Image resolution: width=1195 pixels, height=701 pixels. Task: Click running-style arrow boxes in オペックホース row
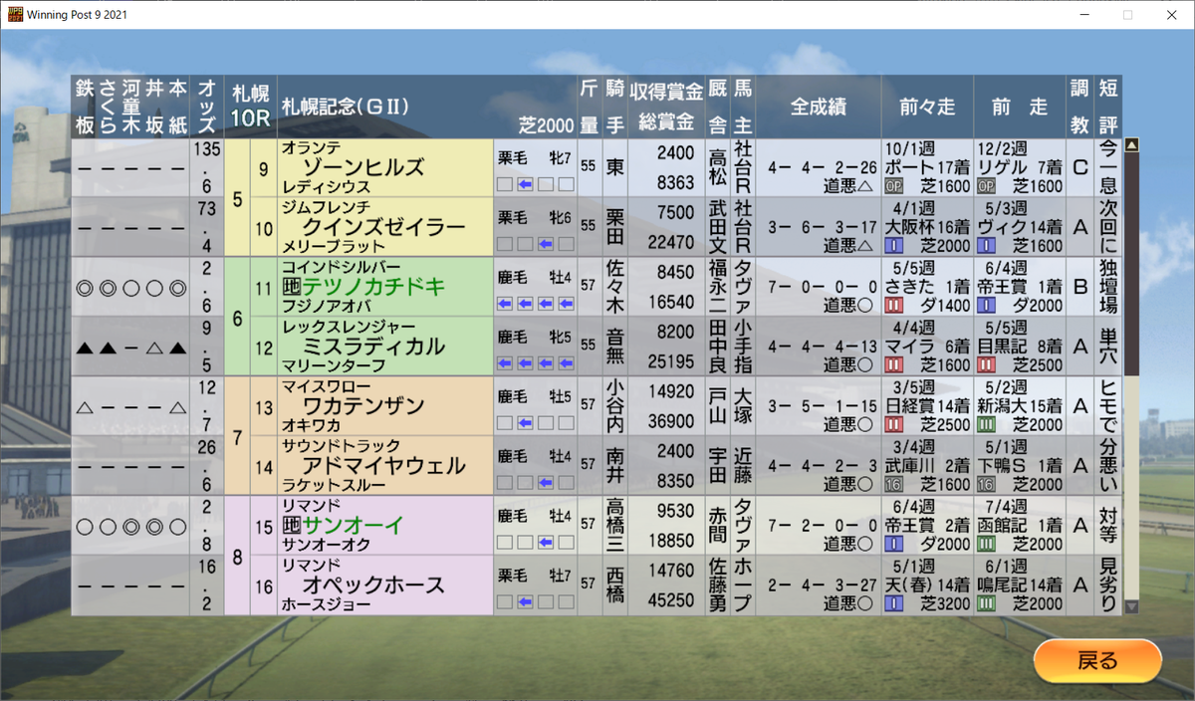pyautogui.click(x=536, y=602)
